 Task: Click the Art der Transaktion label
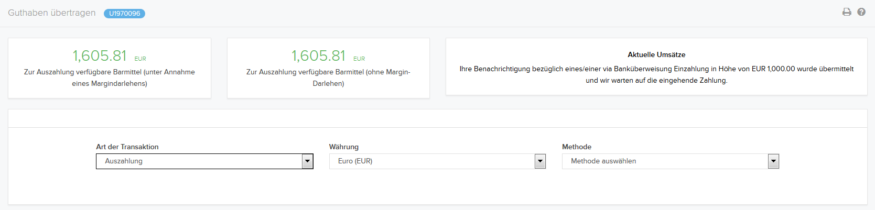point(127,147)
